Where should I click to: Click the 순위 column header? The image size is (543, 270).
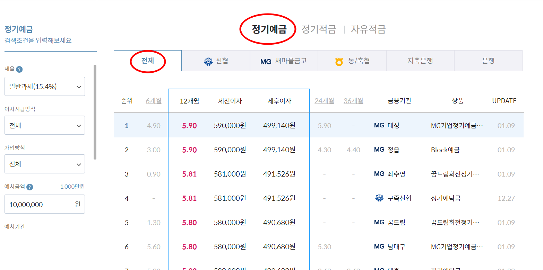click(127, 101)
